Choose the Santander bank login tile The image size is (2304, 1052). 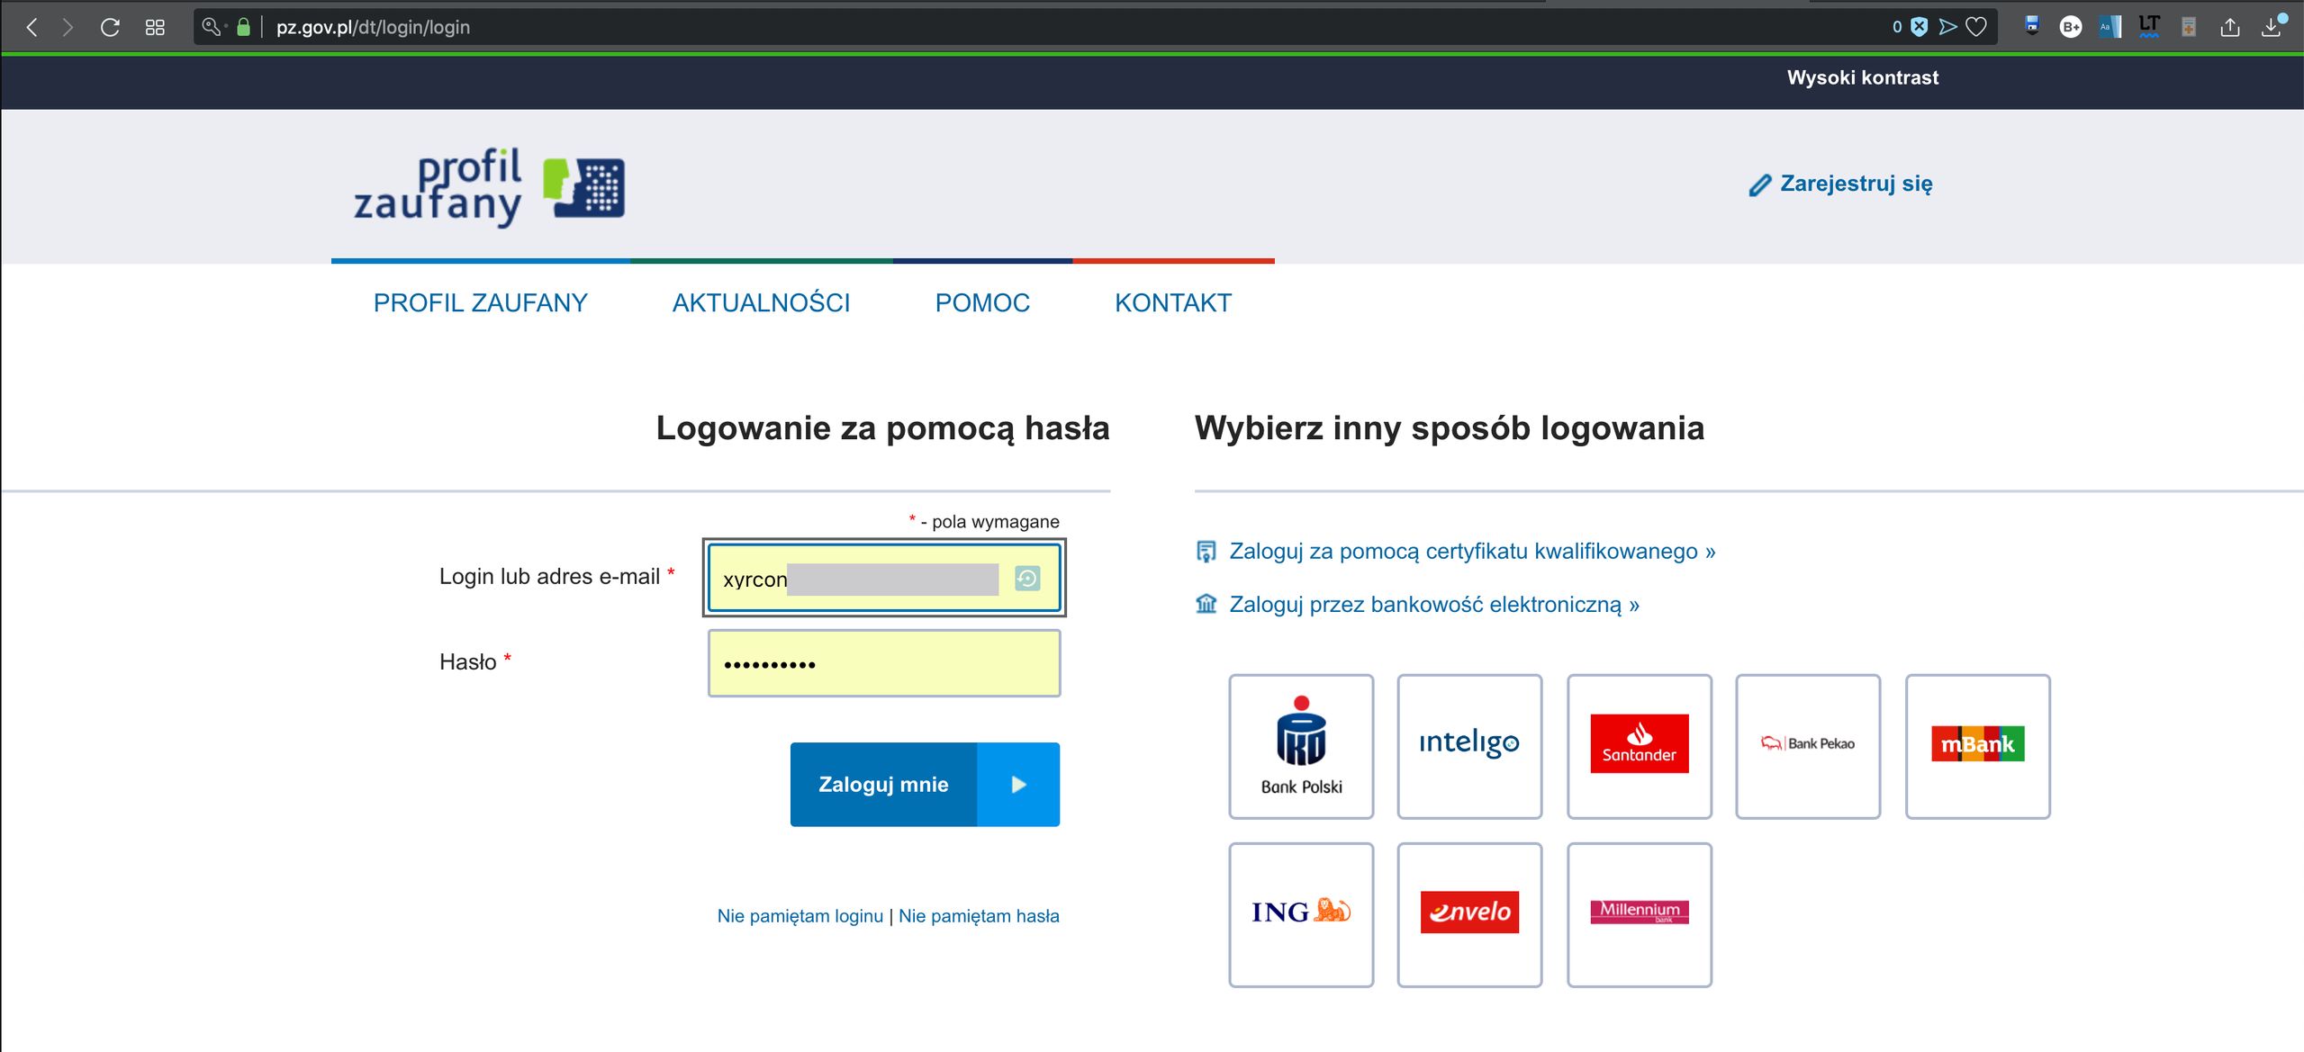[x=1638, y=746]
